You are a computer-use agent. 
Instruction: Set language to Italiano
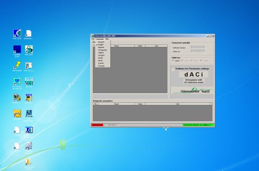tap(103, 53)
